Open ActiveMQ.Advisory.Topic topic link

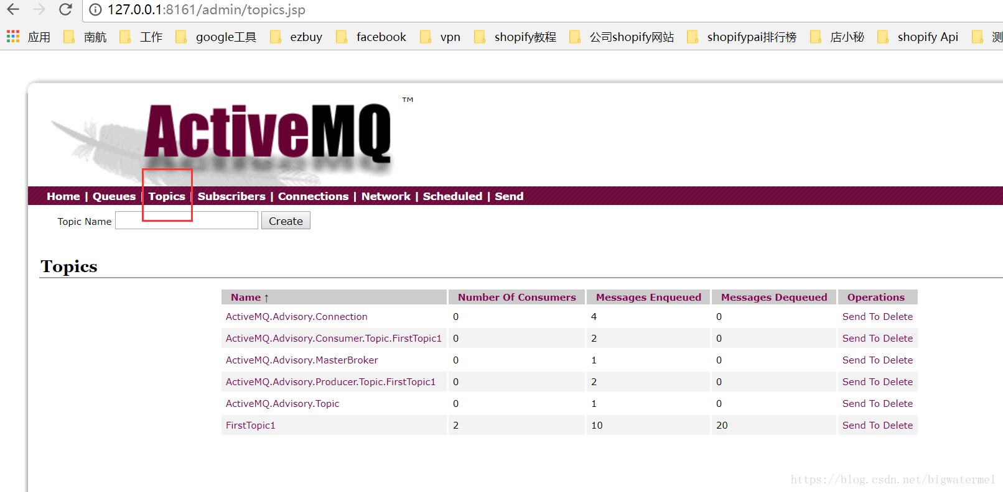282,403
